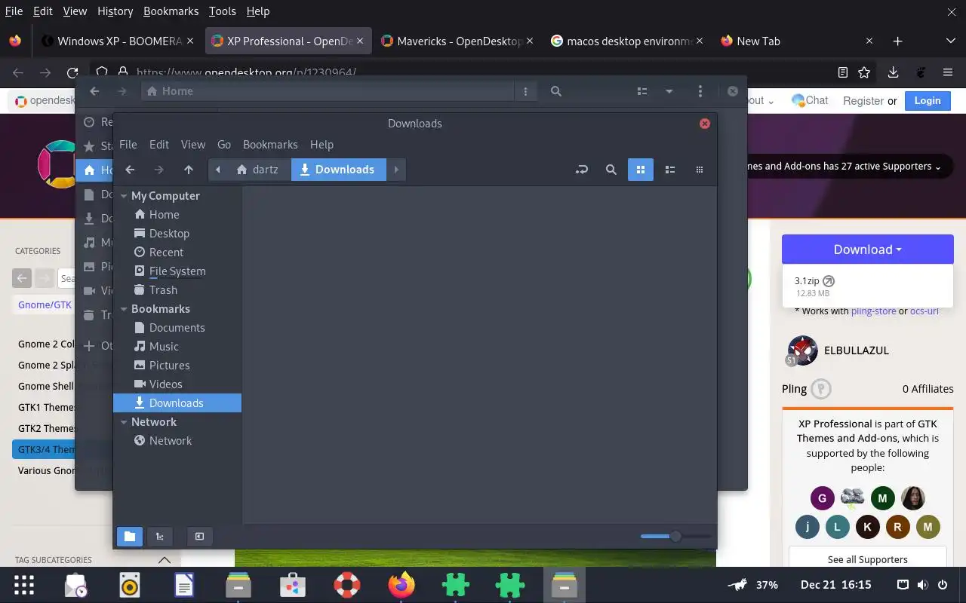Toggle list view in background Home window
966x603 pixels.
[x=642, y=91]
